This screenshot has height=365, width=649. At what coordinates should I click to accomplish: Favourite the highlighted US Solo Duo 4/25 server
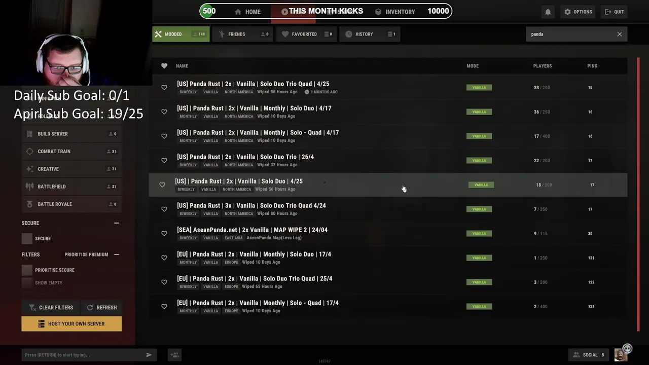tap(162, 185)
